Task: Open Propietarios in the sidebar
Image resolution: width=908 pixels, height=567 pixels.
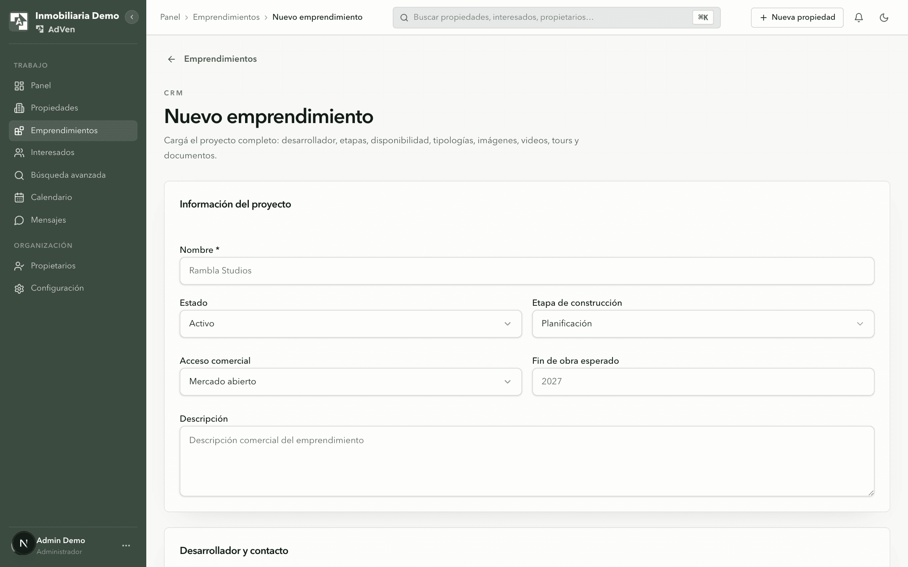Action: 73,266
